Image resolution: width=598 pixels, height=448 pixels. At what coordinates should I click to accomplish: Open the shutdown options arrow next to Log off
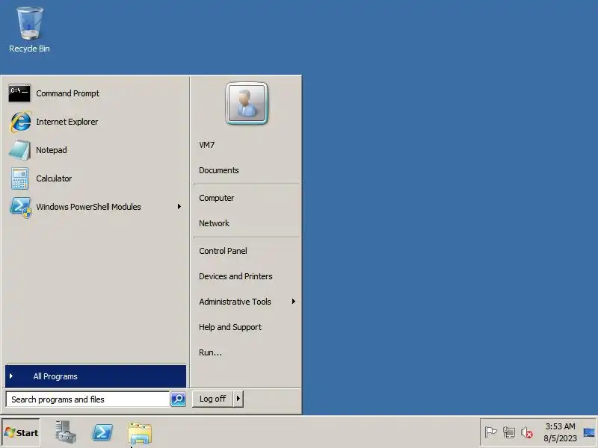pos(238,399)
